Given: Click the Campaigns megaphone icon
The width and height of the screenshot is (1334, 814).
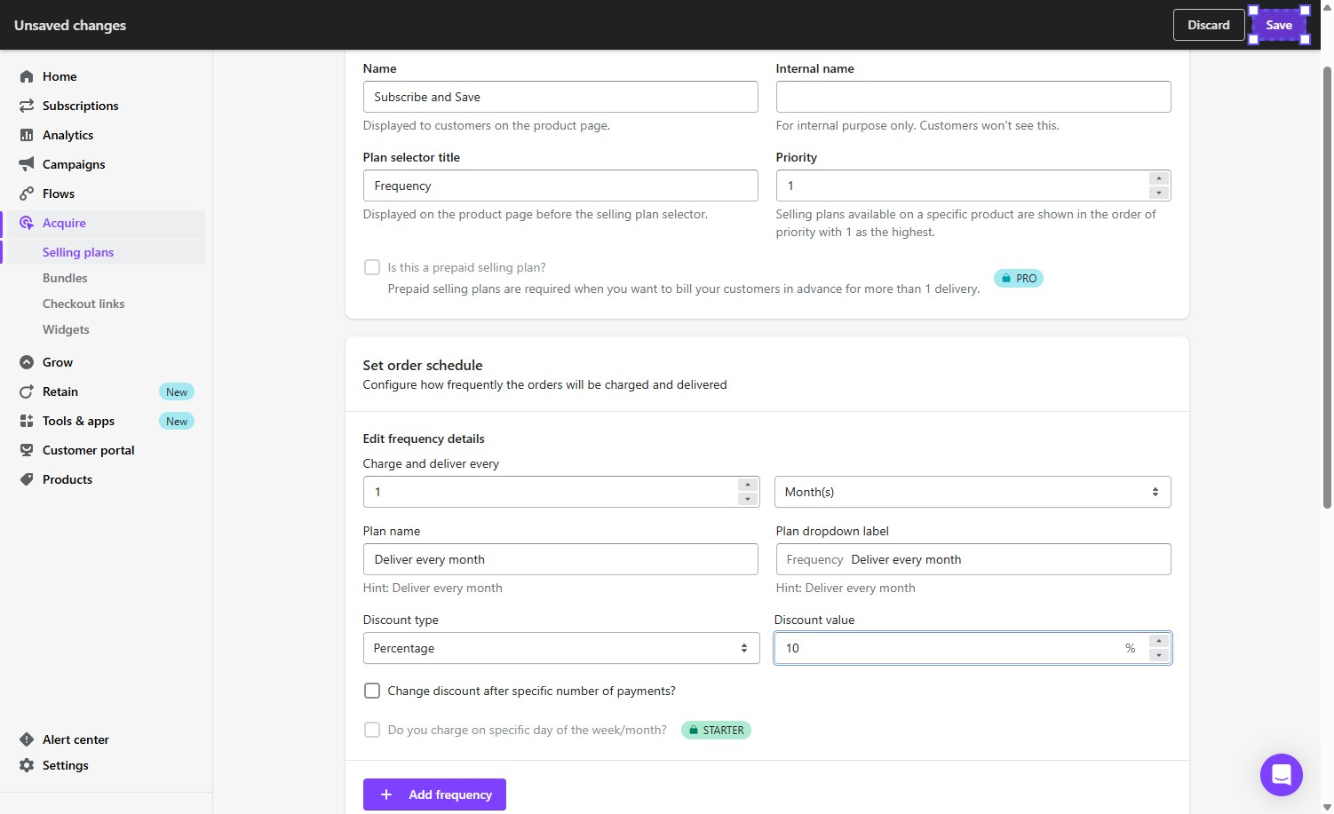Looking at the screenshot, I should point(27,164).
